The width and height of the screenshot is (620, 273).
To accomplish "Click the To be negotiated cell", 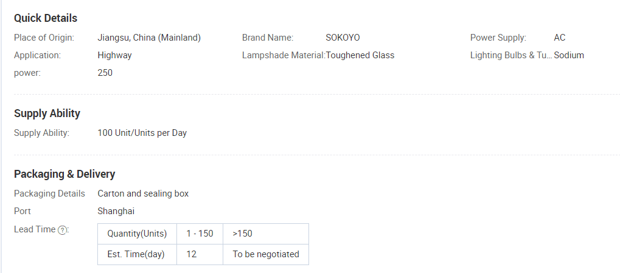I will pos(266,254).
